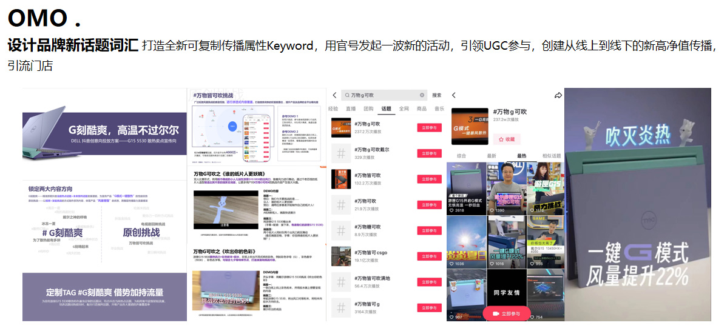This screenshot has width=727, height=334.
Task: Click the 收藏 favorite button
Action: (506, 139)
